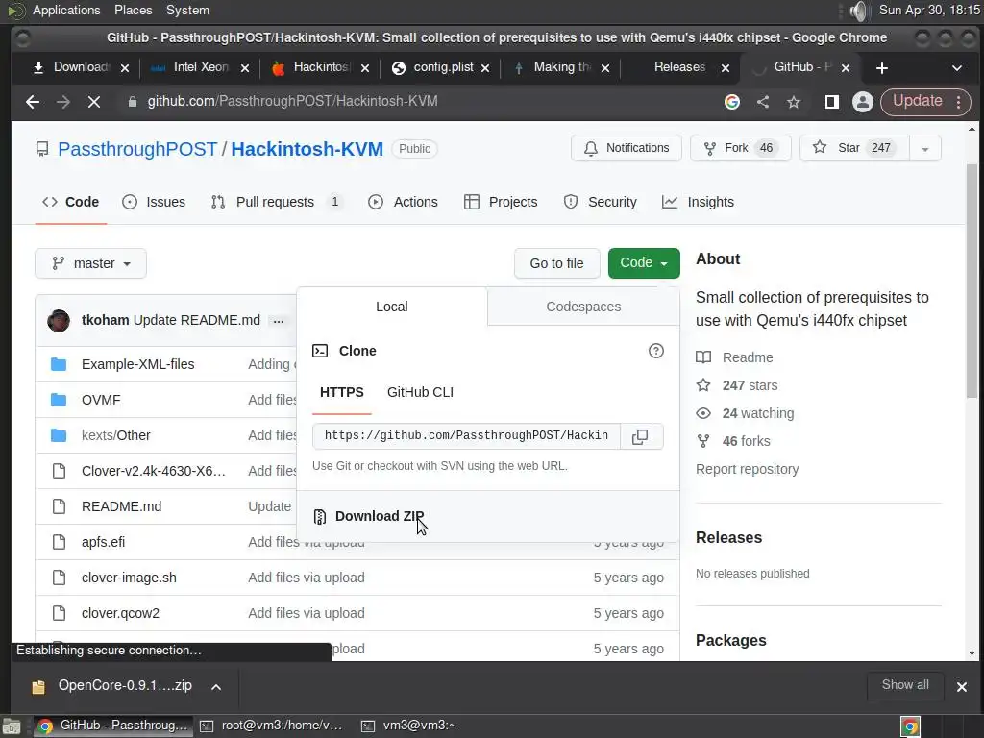Screen dimensions: 984x738
Task: Select the HTTPS clone method
Action: click(342, 392)
